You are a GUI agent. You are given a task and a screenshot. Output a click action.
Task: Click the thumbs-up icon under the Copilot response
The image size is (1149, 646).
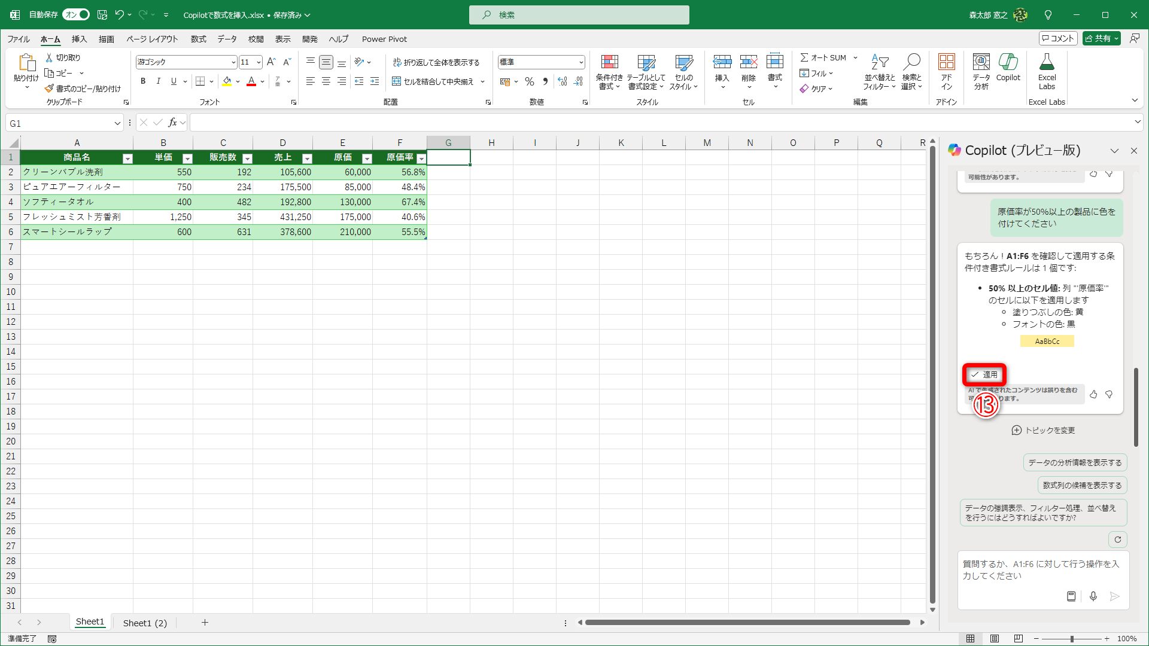[x=1093, y=394]
